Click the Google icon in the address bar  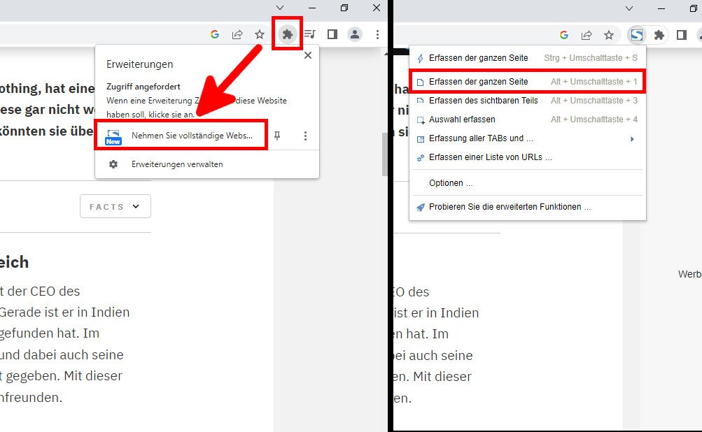(x=215, y=34)
